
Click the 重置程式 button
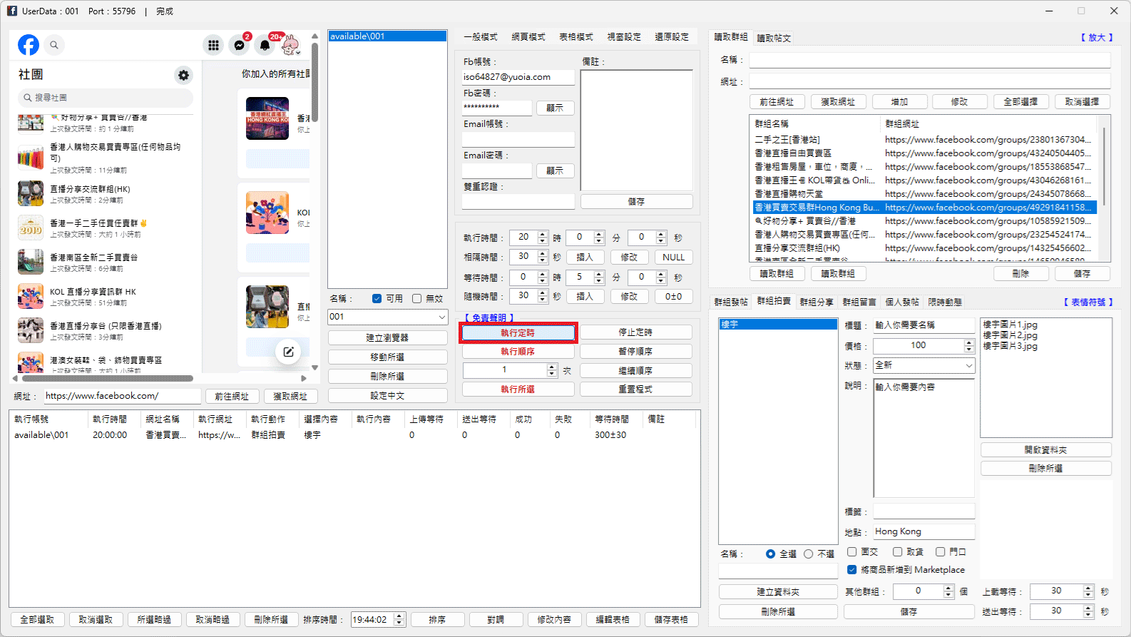click(x=635, y=389)
